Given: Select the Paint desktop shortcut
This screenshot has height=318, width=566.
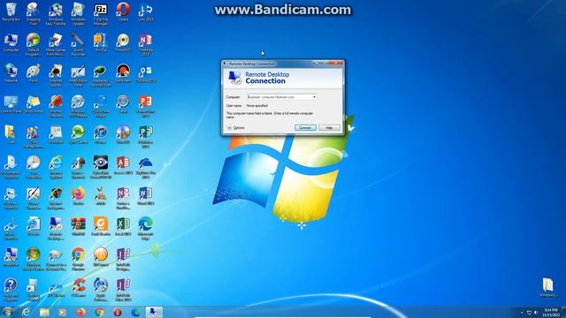Looking at the screenshot, I should [34, 73].
